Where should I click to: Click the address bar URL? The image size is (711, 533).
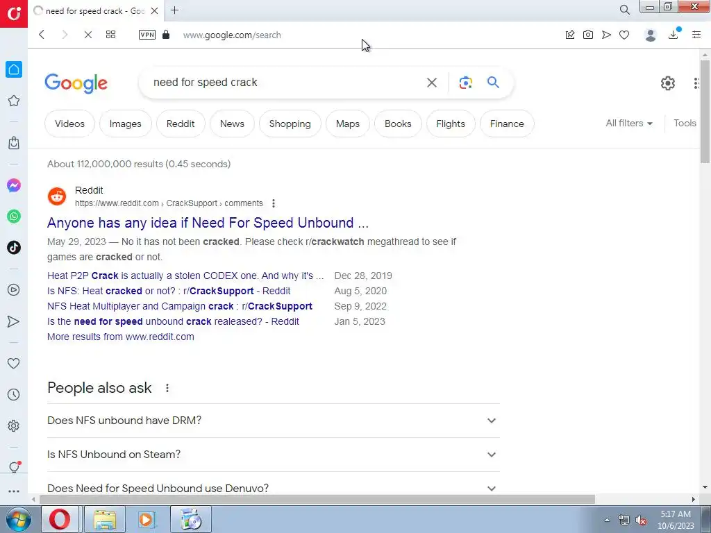(x=232, y=35)
